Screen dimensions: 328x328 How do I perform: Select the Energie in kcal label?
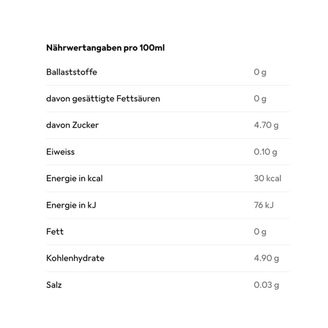tap(74, 179)
